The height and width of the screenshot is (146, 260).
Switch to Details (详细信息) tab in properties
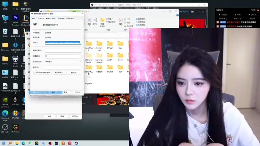pyautogui.click(x=61, y=18)
